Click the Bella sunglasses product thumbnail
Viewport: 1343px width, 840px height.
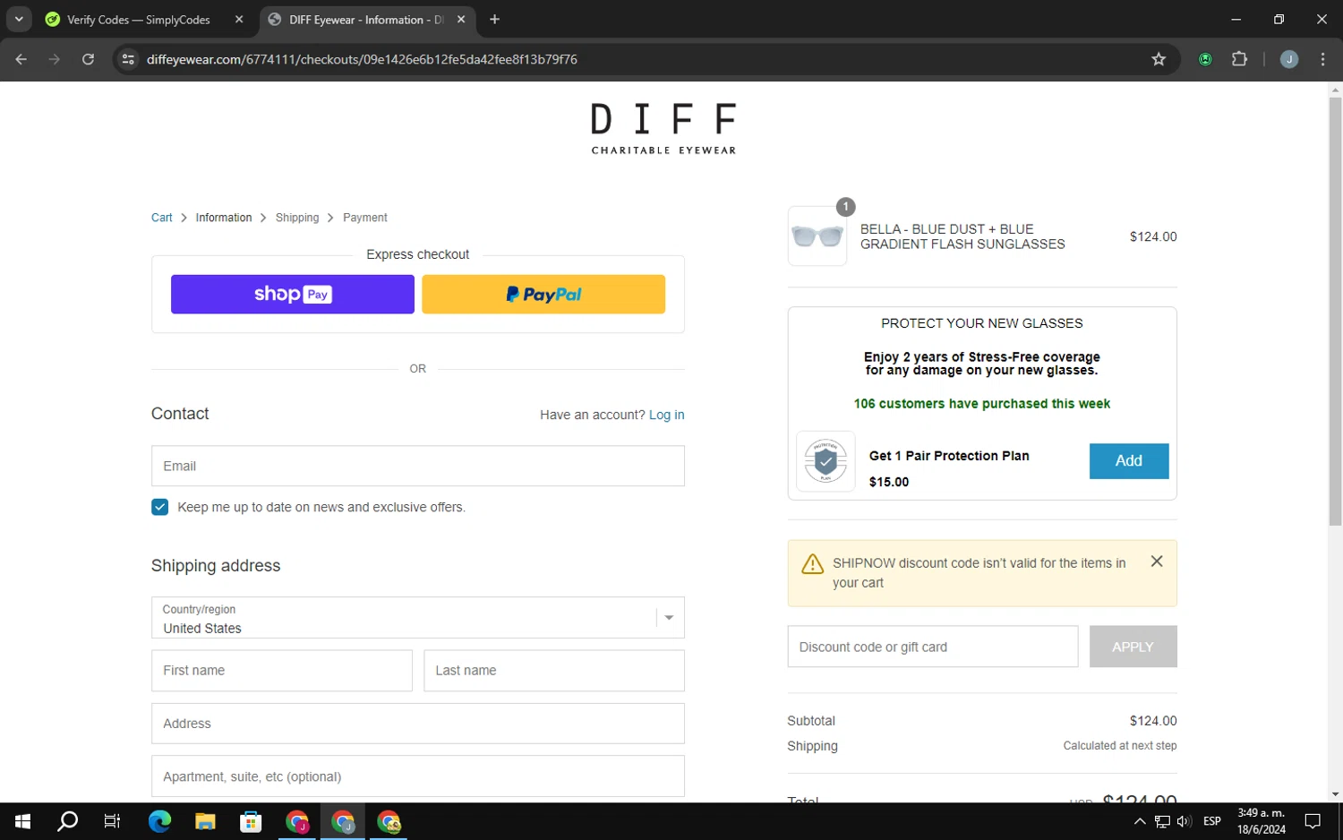point(817,236)
